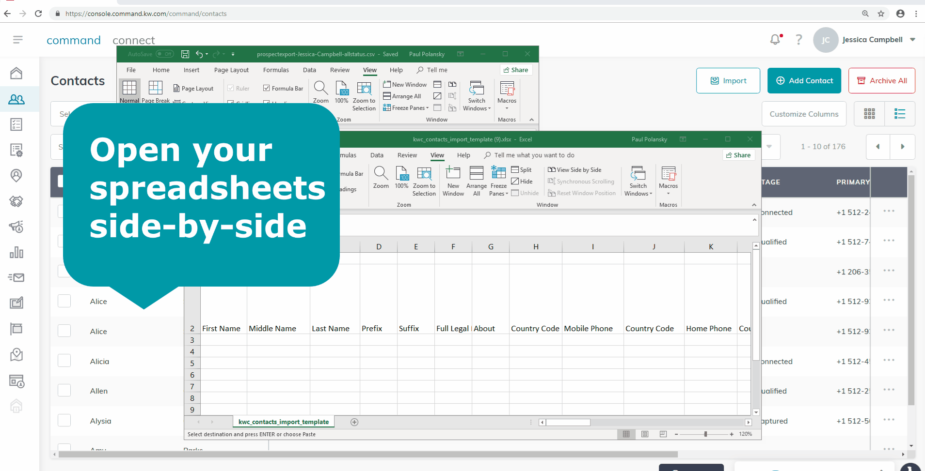Click Zoom to Selection in front Excel
The image size is (925, 471).
coord(424,181)
